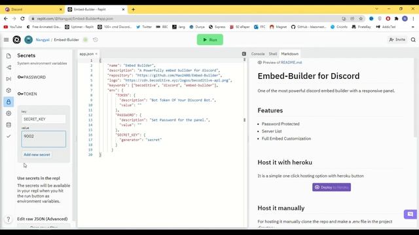Open a new browser tab
This screenshot has width=419, height=235.
point(133,9)
